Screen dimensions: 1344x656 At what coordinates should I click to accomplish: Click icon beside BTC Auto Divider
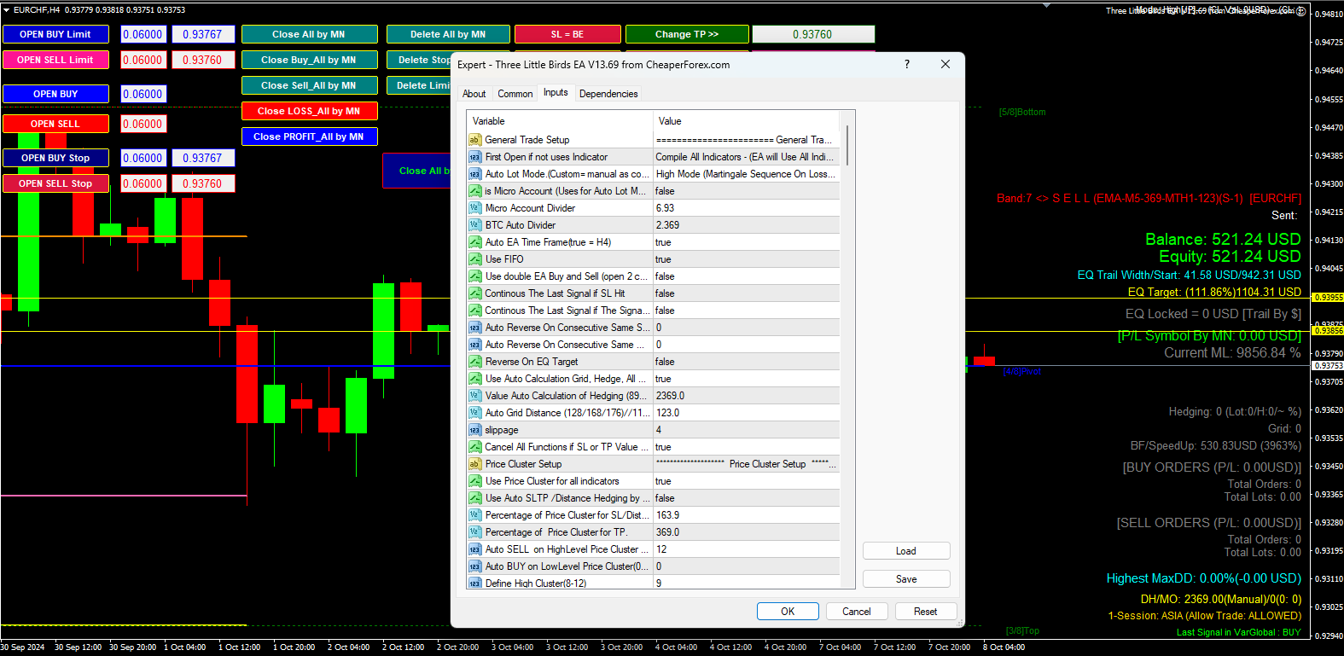coord(475,225)
